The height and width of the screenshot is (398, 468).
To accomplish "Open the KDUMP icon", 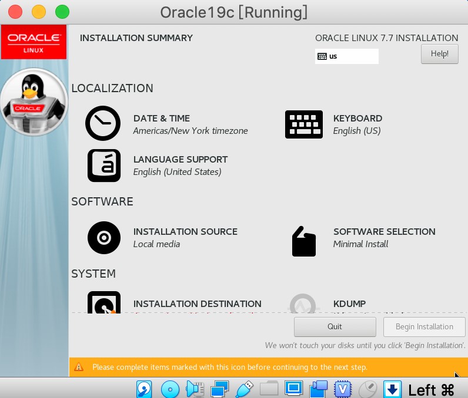I will tap(303, 304).
